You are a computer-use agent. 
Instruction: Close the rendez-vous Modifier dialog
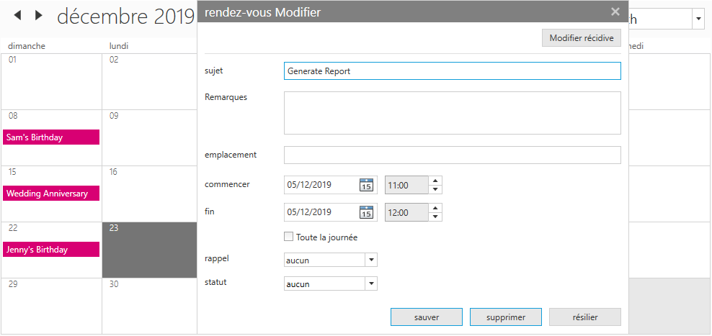[x=615, y=12]
